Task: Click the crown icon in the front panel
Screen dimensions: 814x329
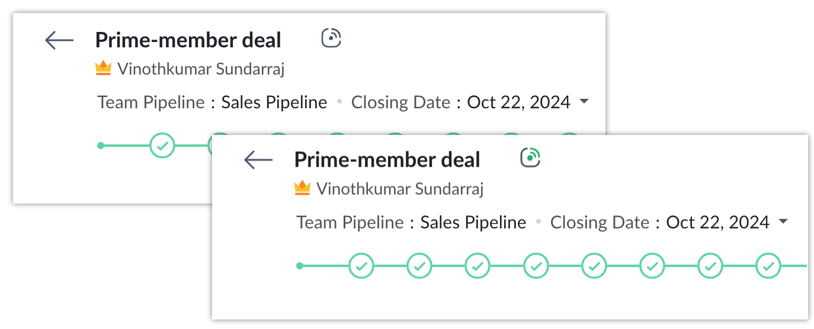Action: (302, 189)
